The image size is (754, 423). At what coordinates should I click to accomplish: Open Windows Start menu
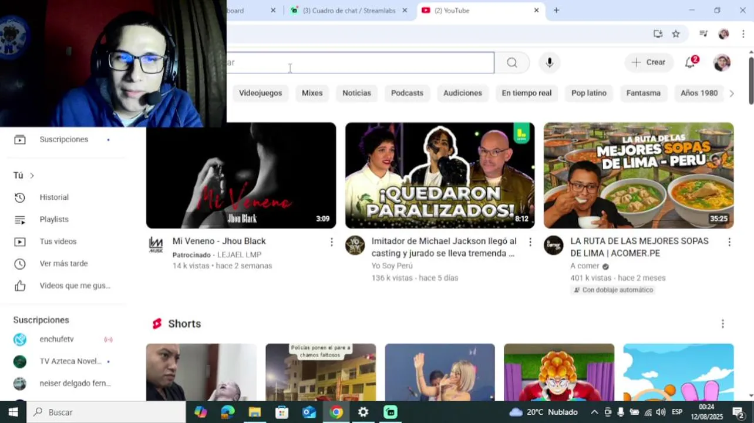click(13, 412)
